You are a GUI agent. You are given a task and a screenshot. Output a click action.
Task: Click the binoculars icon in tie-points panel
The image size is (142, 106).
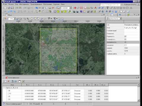point(12,81)
